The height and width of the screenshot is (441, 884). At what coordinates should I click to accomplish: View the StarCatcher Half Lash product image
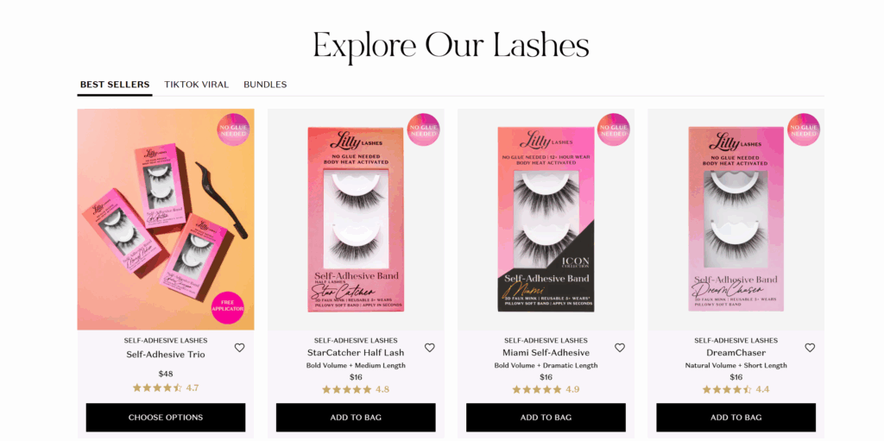point(356,219)
